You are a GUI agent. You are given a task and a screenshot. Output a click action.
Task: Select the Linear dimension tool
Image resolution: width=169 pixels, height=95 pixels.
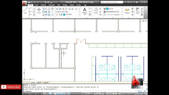pos(90,9)
